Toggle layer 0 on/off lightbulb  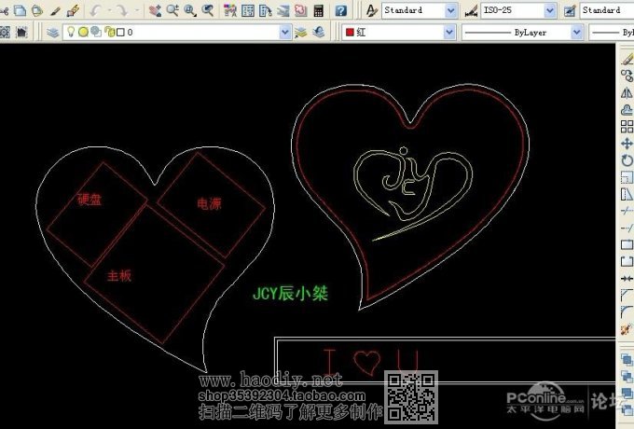tap(71, 32)
